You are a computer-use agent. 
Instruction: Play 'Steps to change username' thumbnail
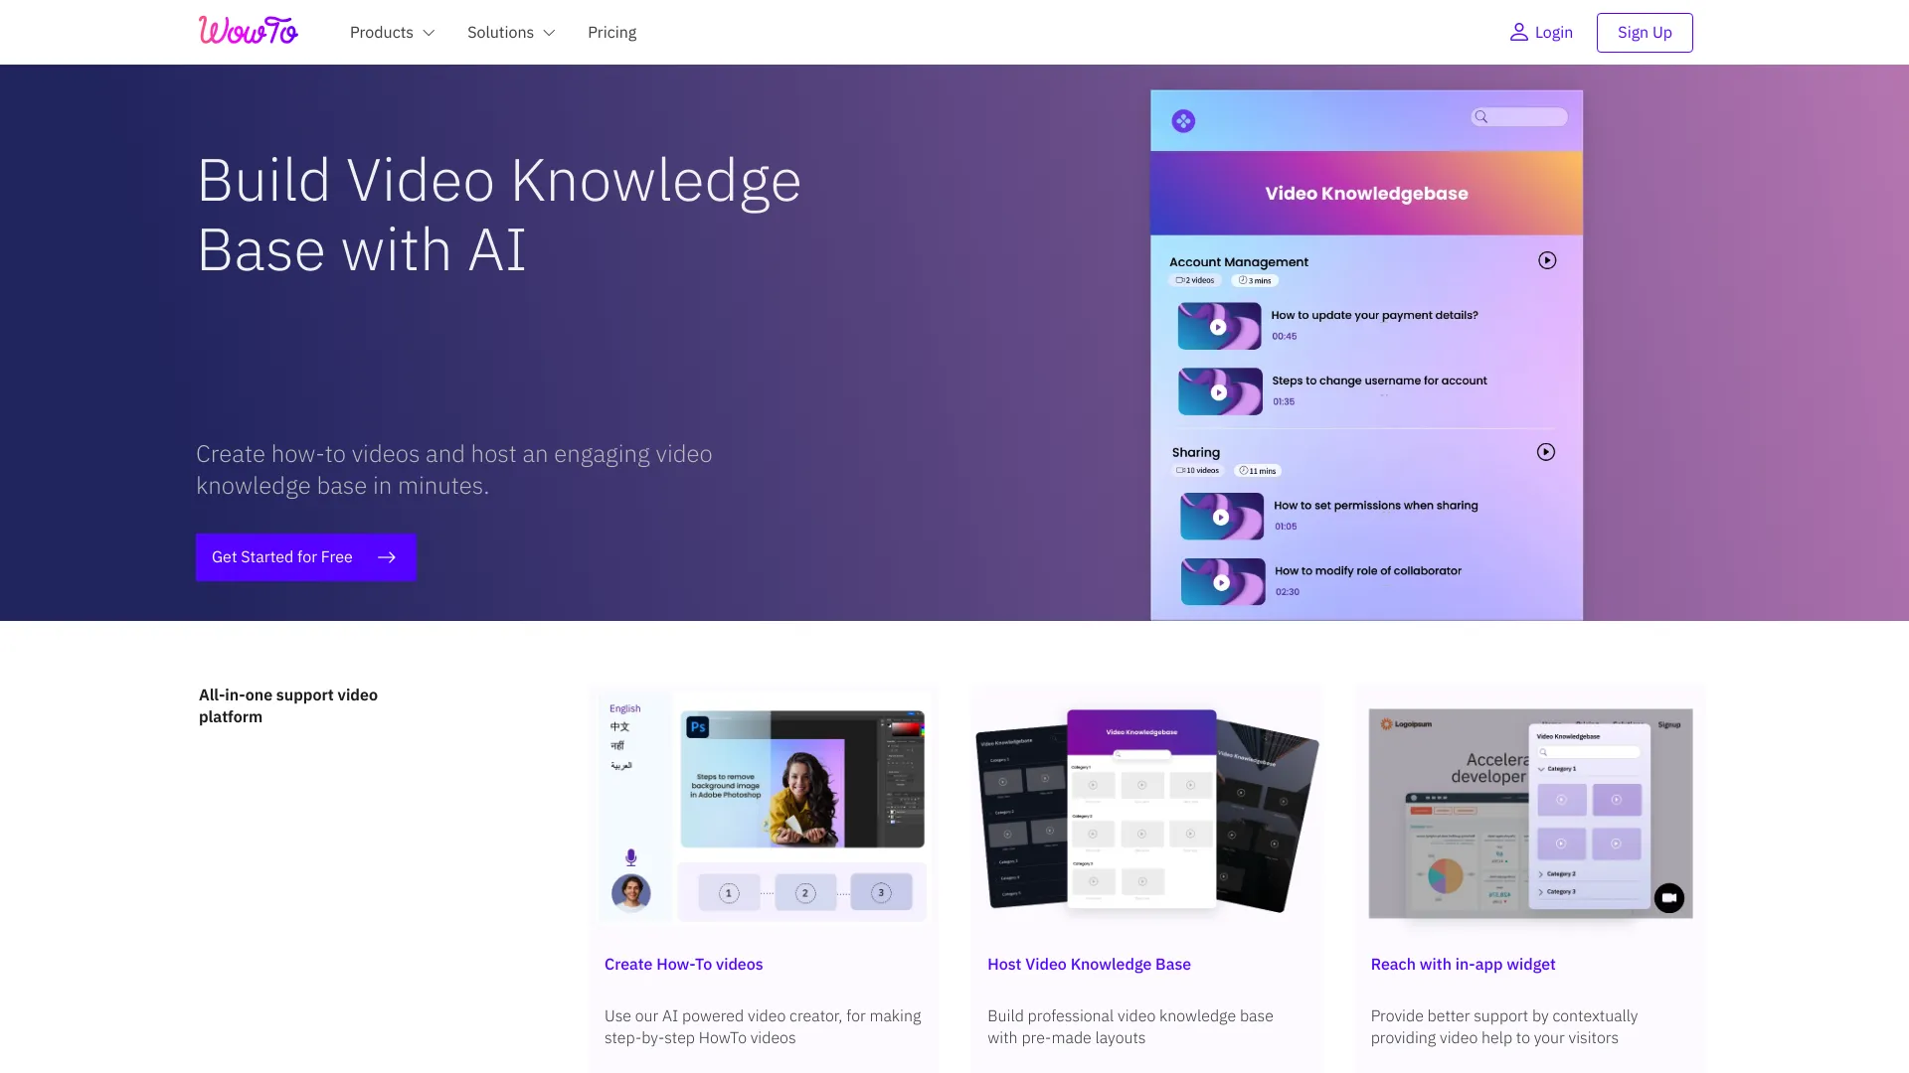pos(1220,391)
